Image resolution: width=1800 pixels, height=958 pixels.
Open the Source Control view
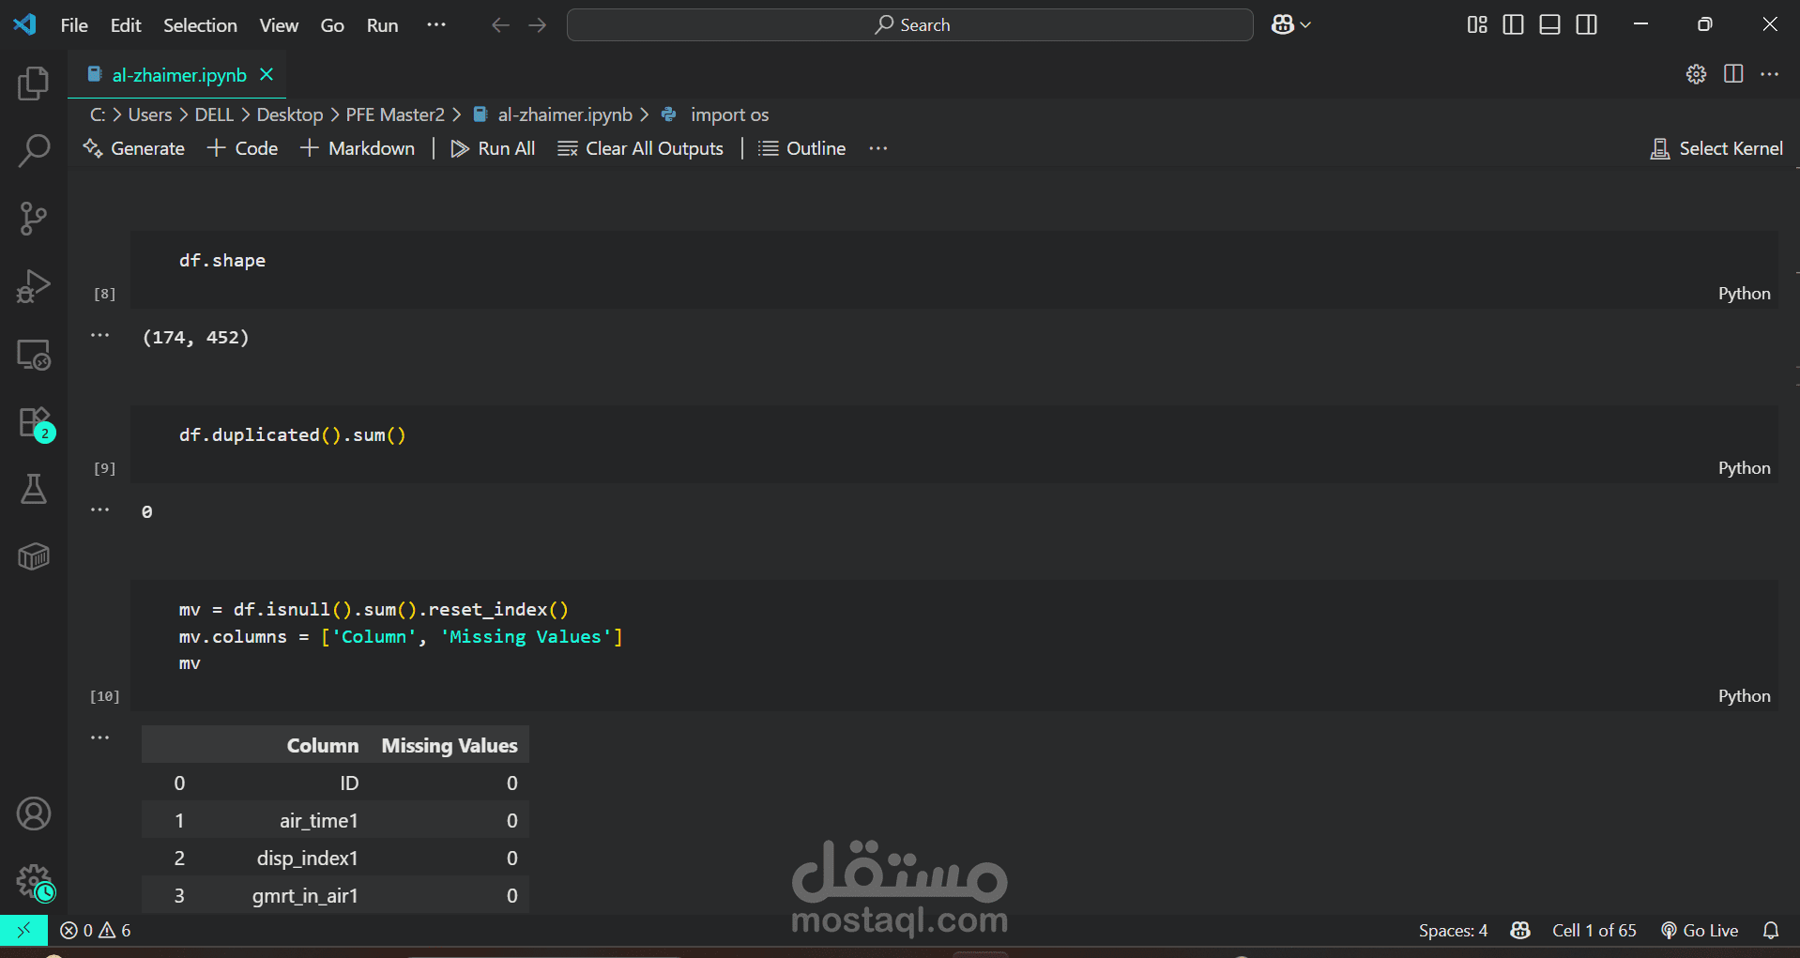click(x=34, y=219)
